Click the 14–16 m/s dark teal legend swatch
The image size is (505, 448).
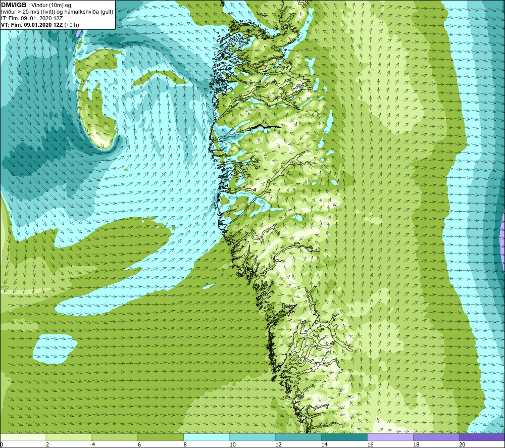tap(344, 437)
